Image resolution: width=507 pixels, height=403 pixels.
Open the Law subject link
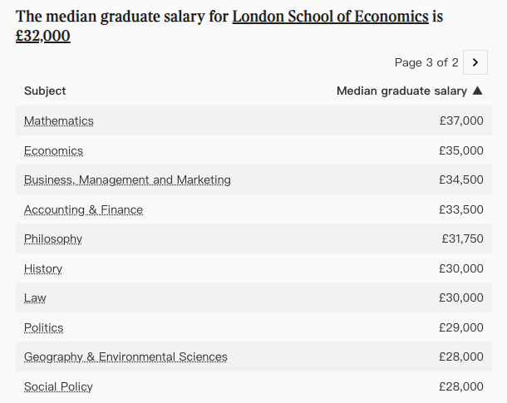35,297
